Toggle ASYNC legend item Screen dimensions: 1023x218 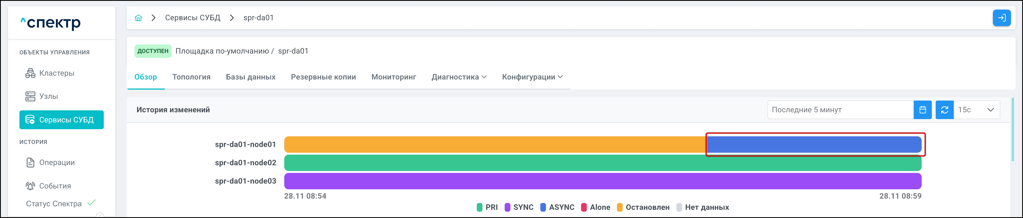pyautogui.click(x=557, y=207)
